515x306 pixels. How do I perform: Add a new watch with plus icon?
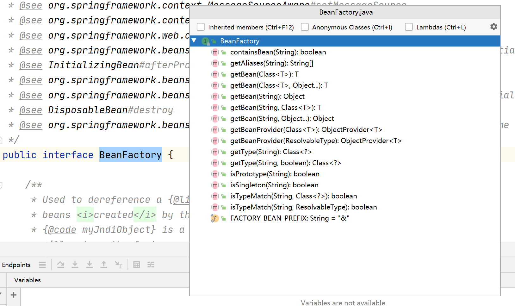point(14,295)
